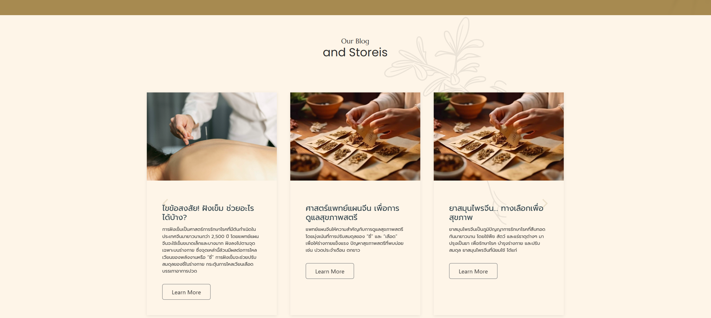The image size is (711, 318).
Task: Click the blank area below the middle Learn More button
Action: click(x=355, y=297)
